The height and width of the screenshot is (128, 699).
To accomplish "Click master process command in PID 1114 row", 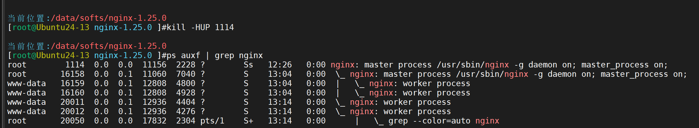I will coord(499,65).
